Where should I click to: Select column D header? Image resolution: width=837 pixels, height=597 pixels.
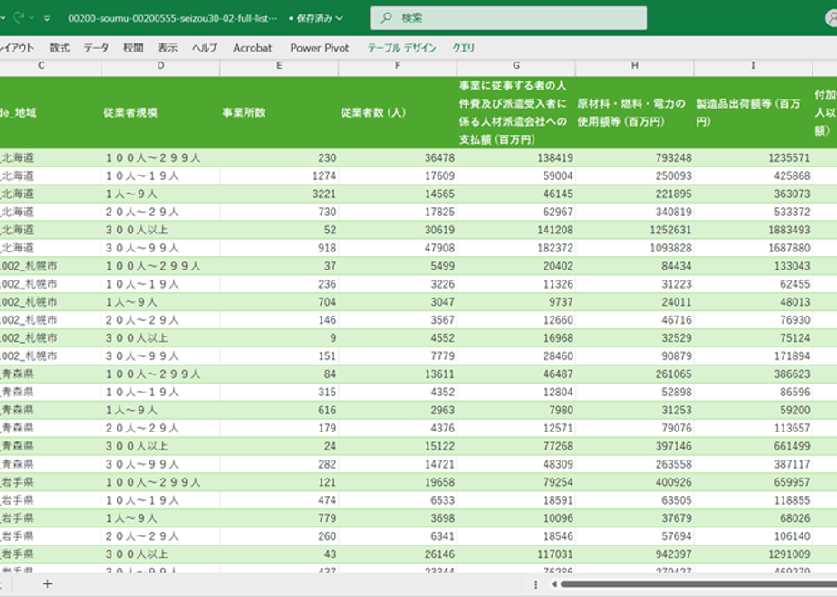pos(160,66)
